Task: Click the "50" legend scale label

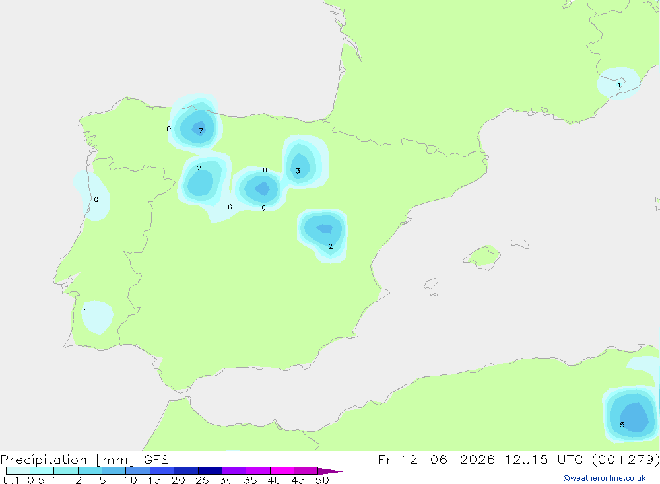Action: pyautogui.click(x=322, y=480)
